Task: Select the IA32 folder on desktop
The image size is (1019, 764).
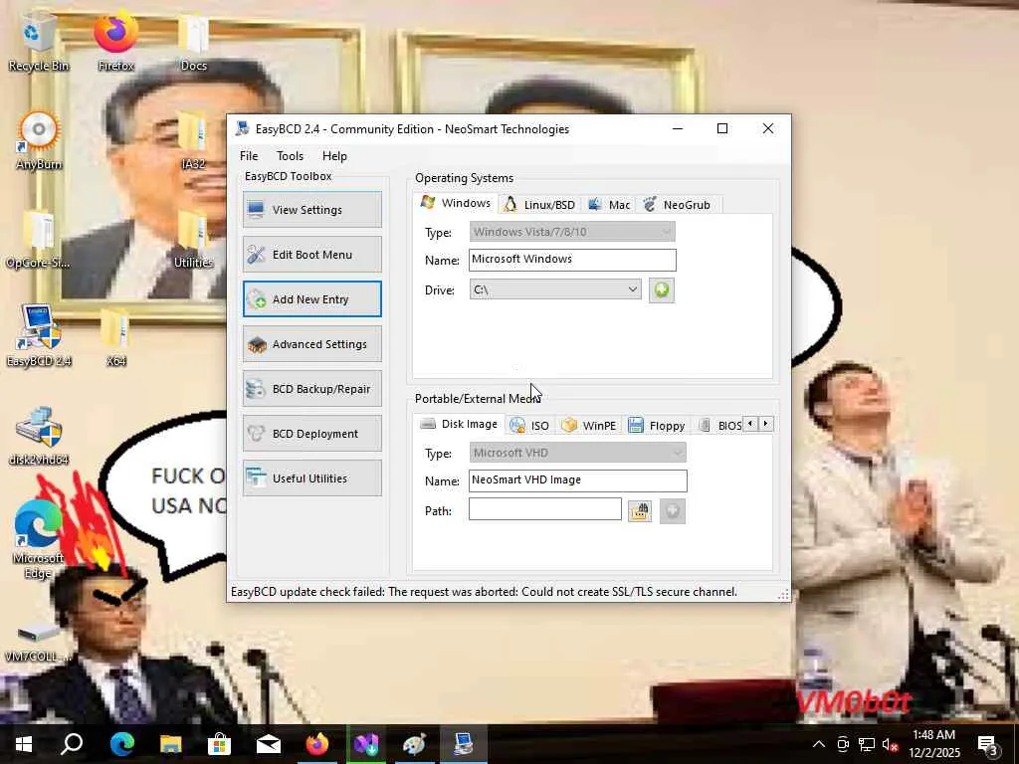Action: (x=194, y=141)
